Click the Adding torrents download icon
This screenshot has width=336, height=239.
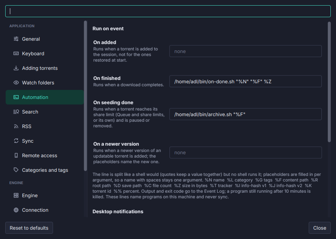[x=16, y=68]
